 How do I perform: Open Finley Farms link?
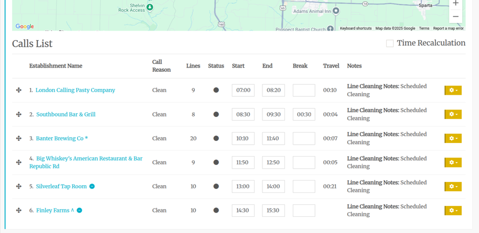(55, 210)
